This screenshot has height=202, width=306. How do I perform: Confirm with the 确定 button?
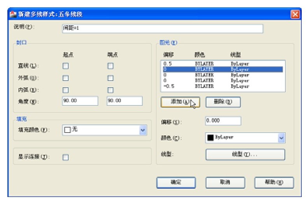[x=176, y=183]
